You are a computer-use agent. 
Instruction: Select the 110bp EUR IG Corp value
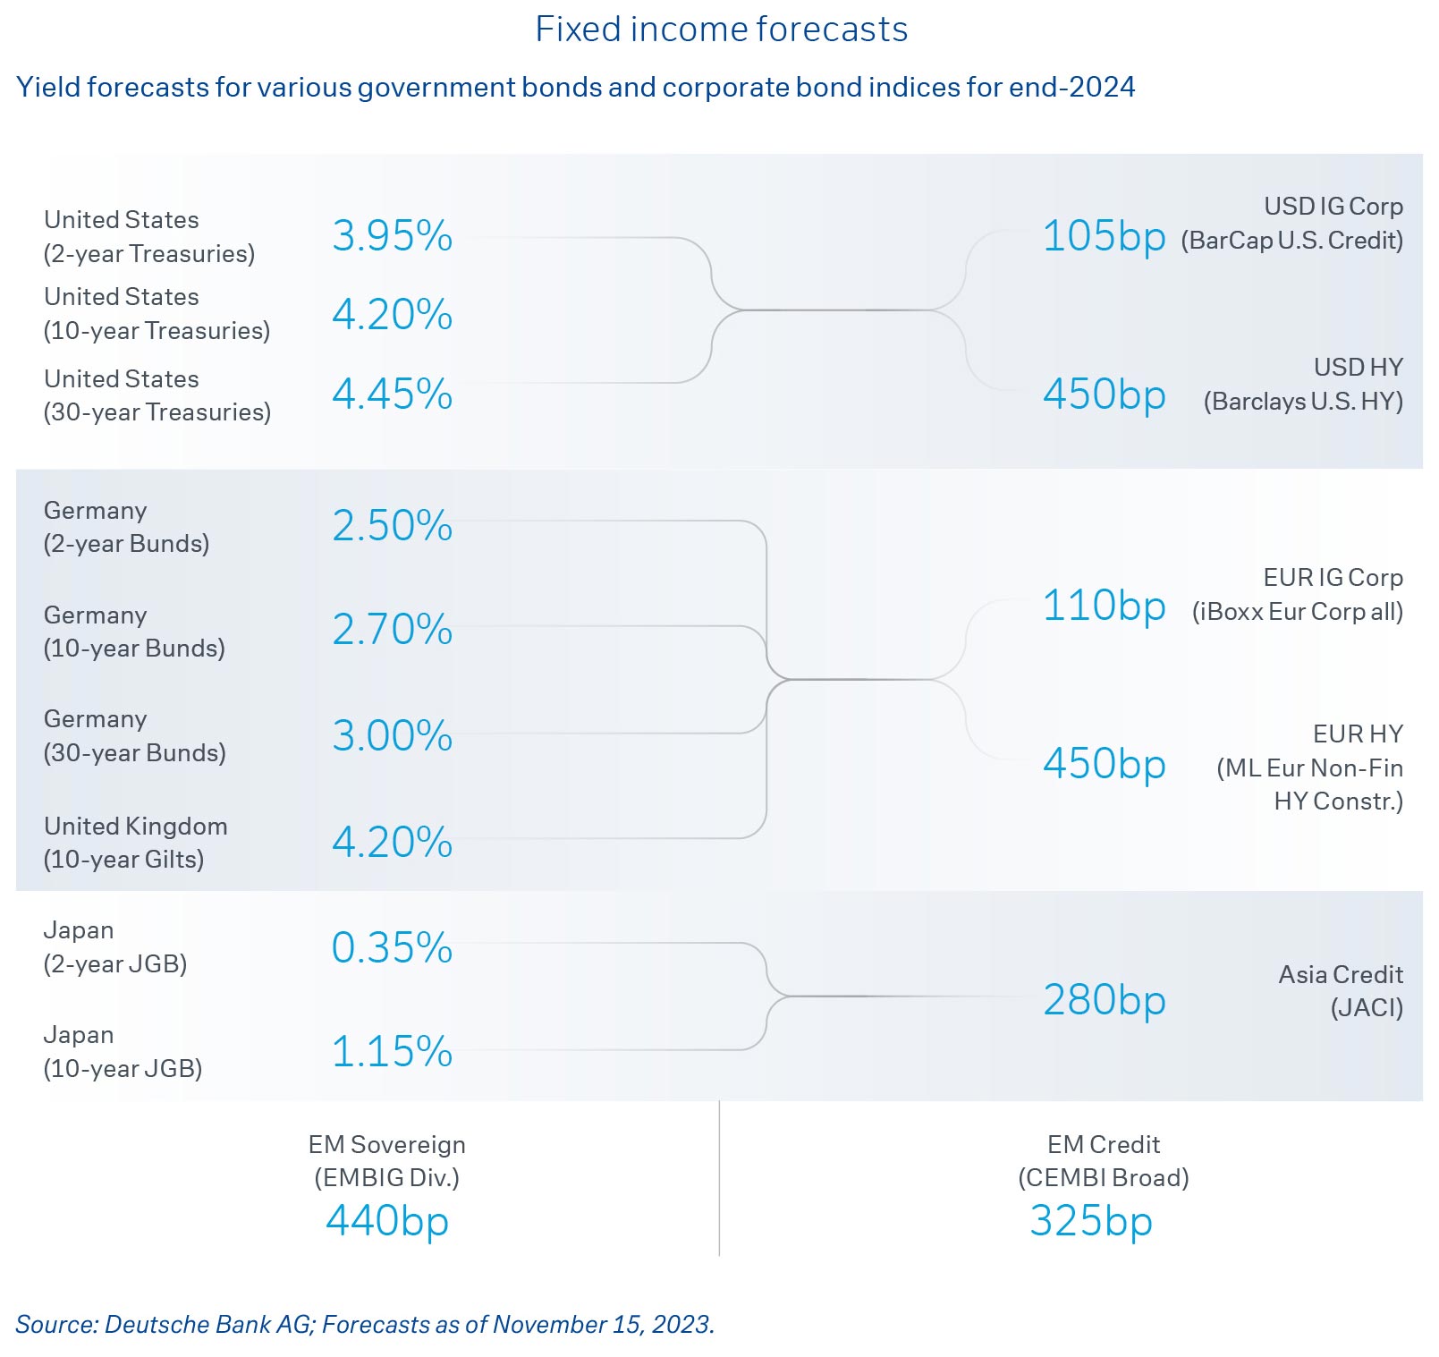click(x=1104, y=606)
